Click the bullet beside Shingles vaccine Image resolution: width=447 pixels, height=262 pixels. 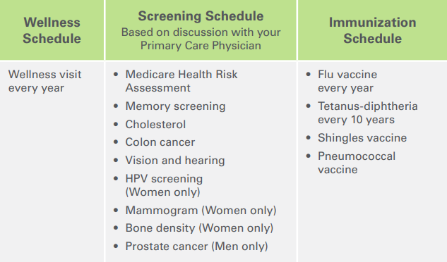click(x=308, y=137)
